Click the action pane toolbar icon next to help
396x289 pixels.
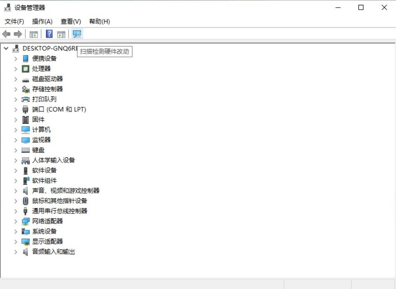pos(61,34)
